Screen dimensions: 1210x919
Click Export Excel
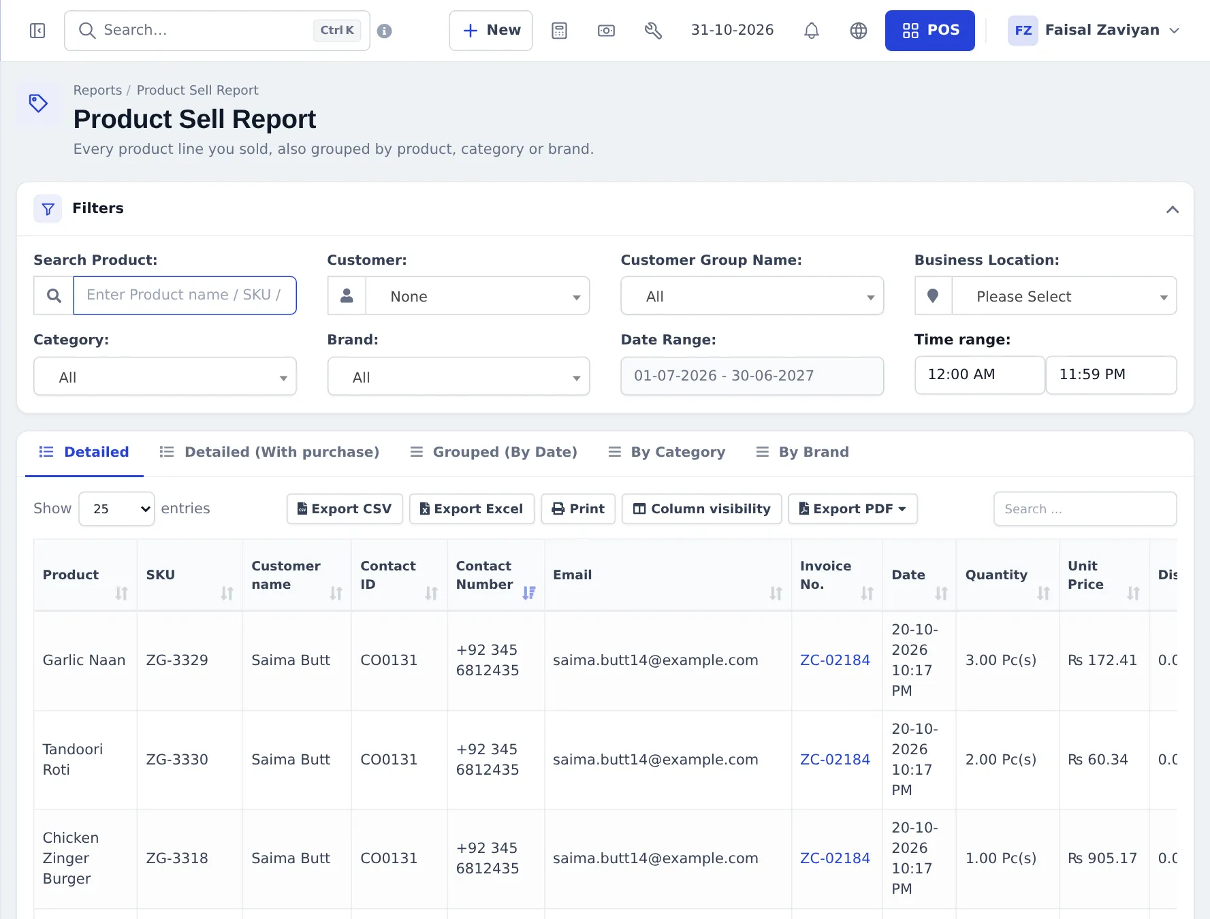click(471, 509)
